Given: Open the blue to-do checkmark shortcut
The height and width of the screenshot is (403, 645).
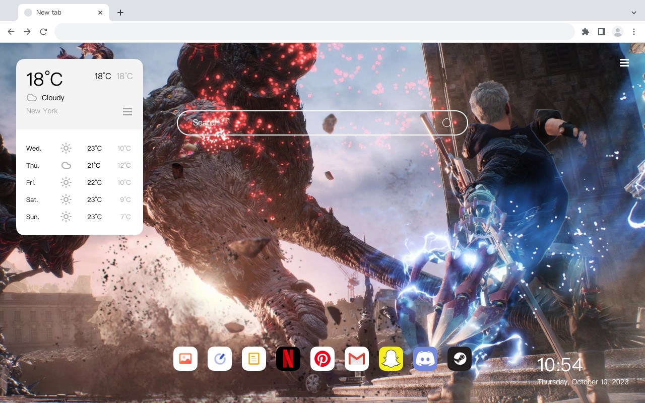Looking at the screenshot, I should [x=220, y=359].
